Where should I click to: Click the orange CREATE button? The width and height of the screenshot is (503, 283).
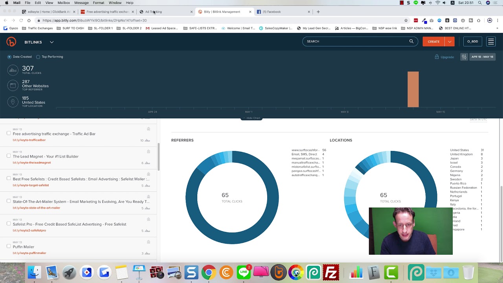pyautogui.click(x=433, y=41)
